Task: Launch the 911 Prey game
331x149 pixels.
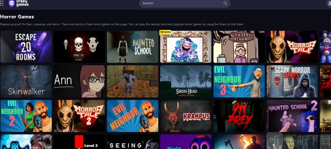Action: 239,116
